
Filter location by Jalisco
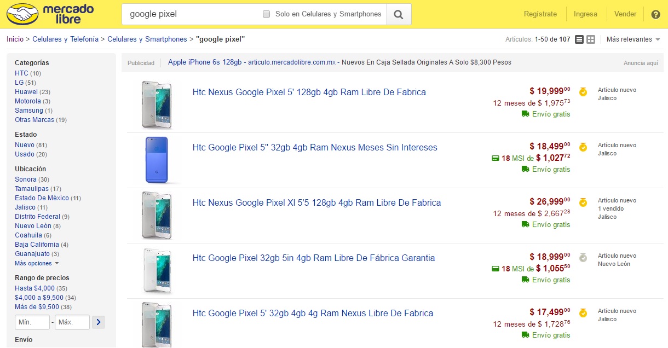(x=25, y=207)
